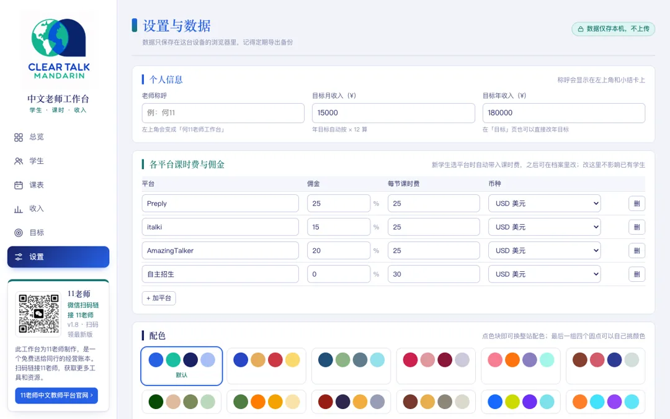Click Preply lesson fee field
The width and height of the screenshot is (670, 419).
434,204
